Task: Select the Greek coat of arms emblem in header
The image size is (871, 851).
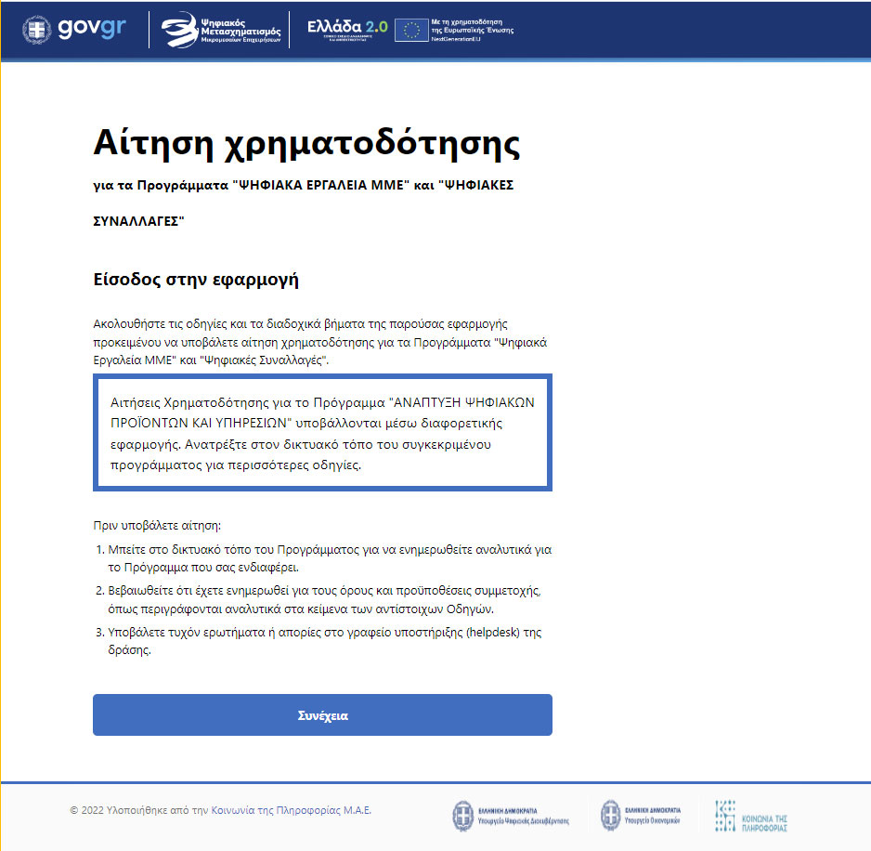Action: 38,29
